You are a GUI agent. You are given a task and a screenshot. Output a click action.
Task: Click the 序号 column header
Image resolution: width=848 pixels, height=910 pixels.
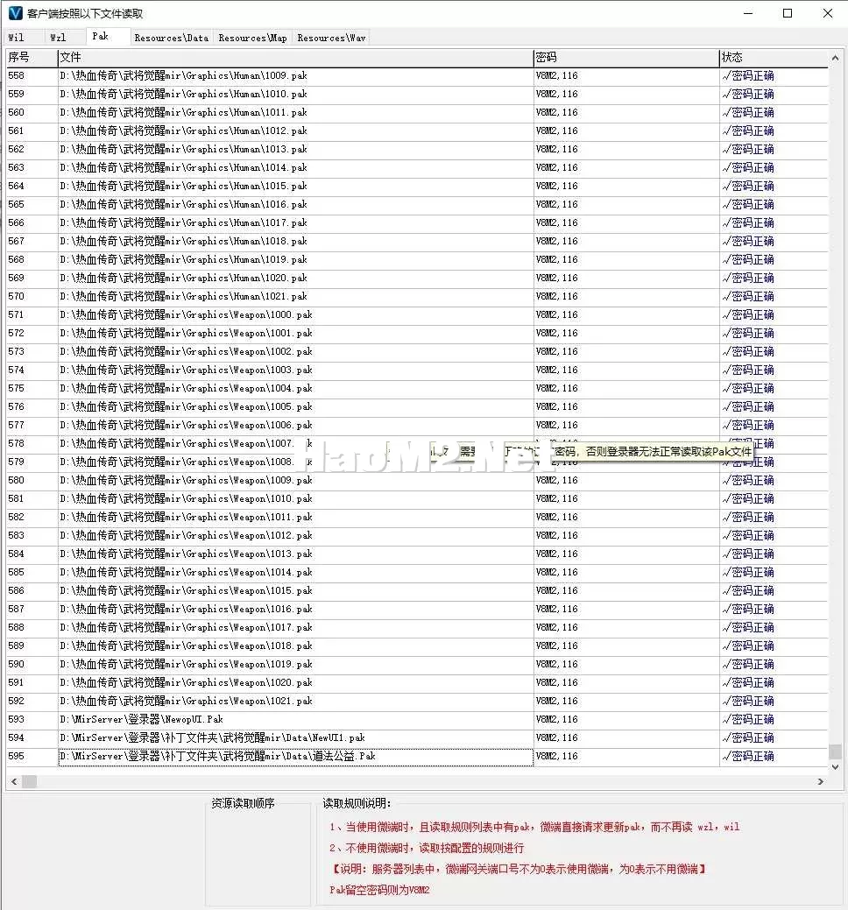pyautogui.click(x=32, y=58)
